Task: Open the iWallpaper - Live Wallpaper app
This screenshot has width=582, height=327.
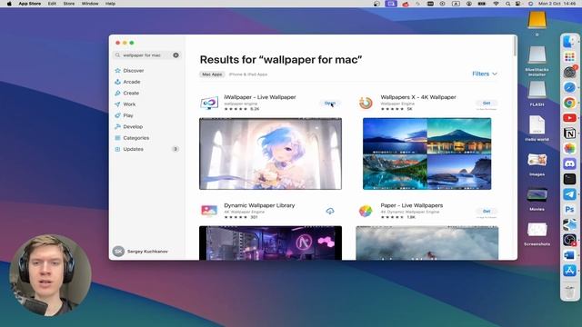Action: pos(329,103)
